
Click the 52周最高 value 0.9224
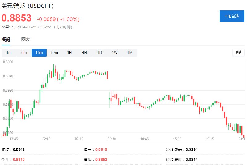coord(192,149)
